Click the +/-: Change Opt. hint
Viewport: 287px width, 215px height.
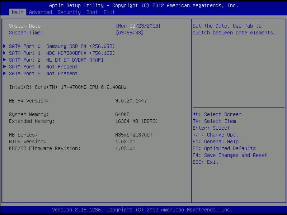point(216,135)
